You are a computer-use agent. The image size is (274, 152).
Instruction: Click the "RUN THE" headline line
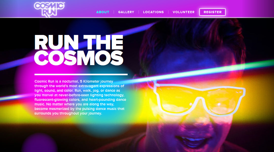point(79,42)
